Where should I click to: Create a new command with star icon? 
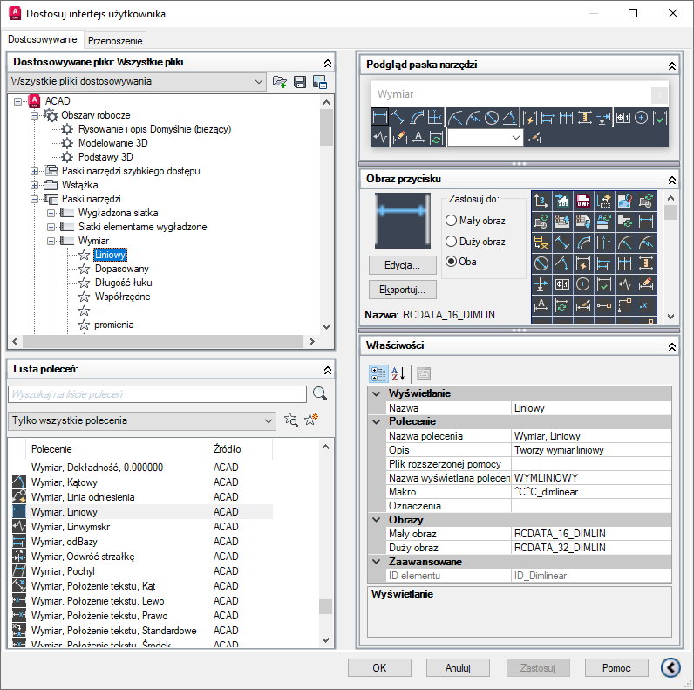311,420
